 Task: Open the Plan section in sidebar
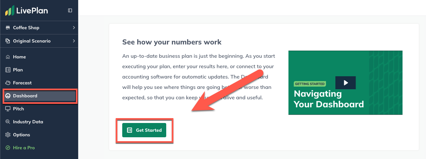[39, 70]
